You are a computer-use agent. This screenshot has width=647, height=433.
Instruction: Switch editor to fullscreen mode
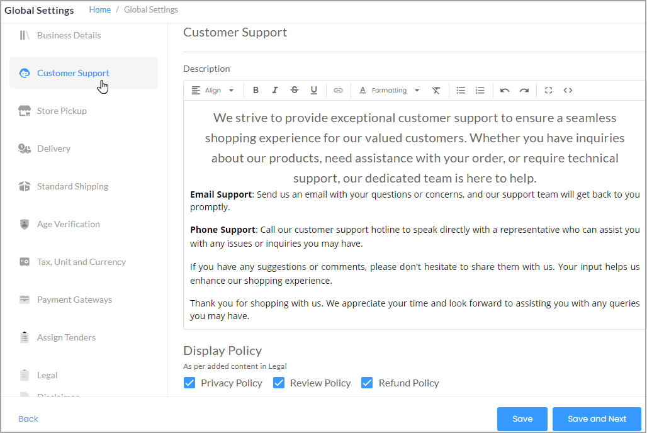point(548,90)
